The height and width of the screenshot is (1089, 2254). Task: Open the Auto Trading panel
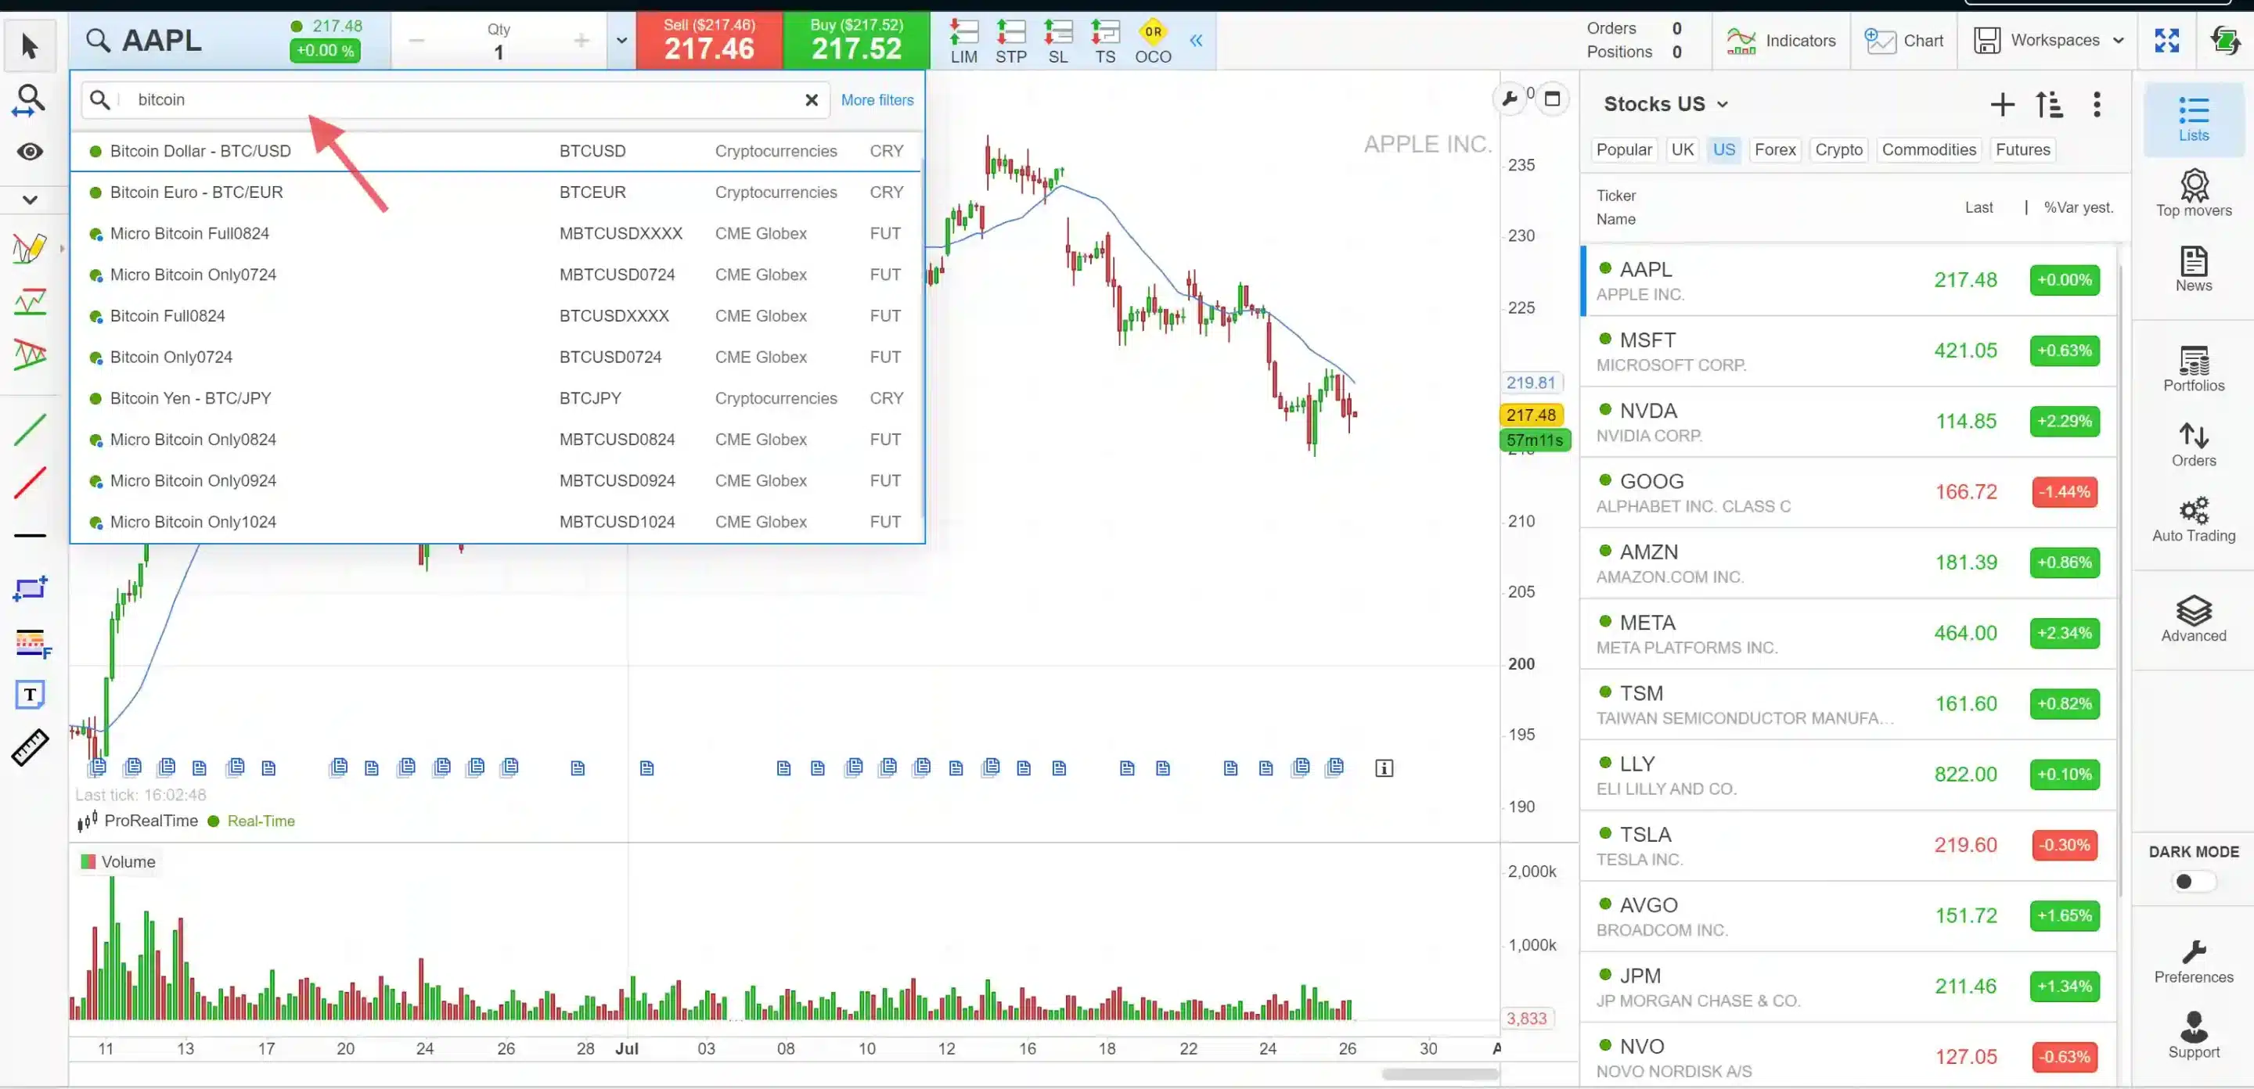point(2193,519)
